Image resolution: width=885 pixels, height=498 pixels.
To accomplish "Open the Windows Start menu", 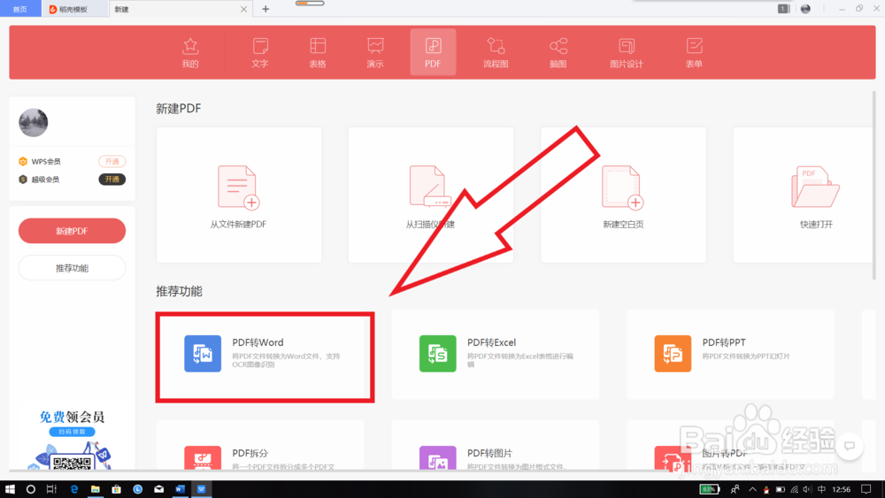I will (x=10, y=489).
